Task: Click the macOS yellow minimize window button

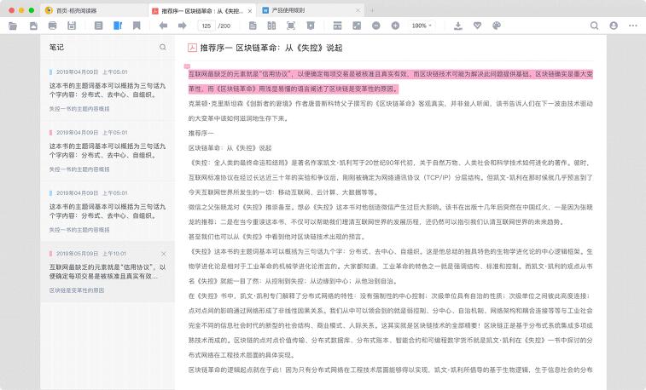Action: tap(21, 10)
